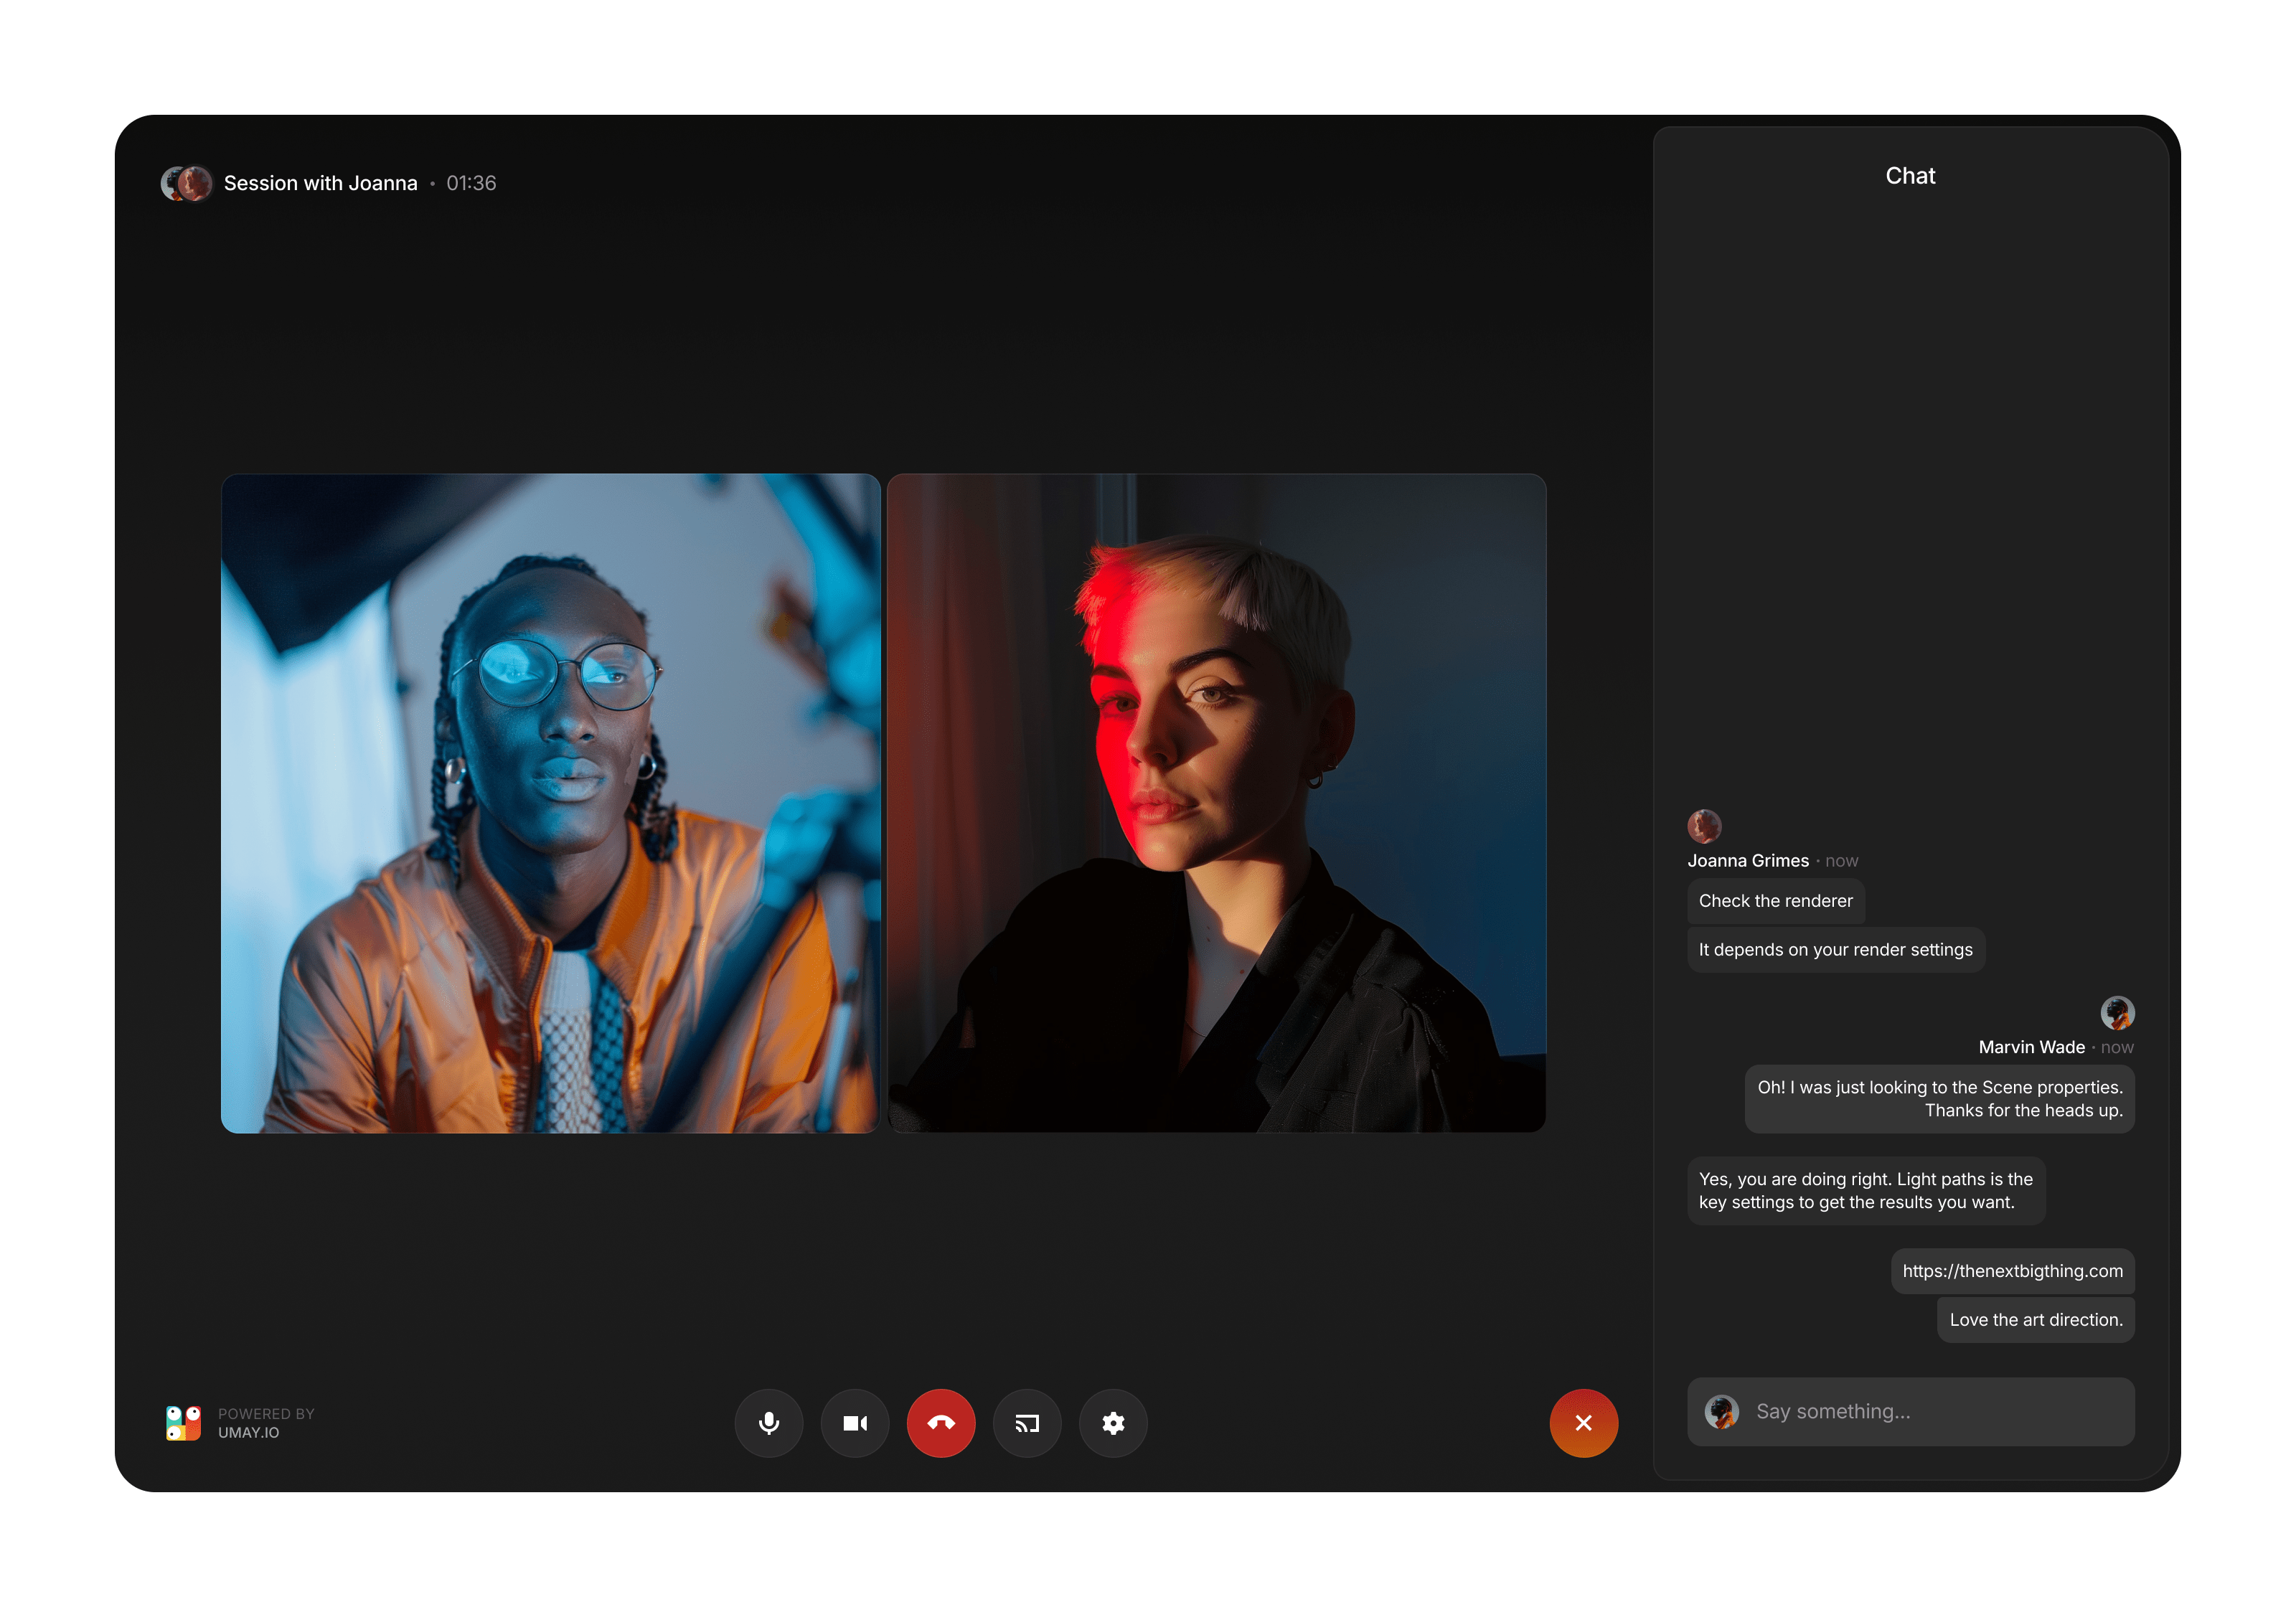Click the session participants avatar in header
Screen dimensions: 2296x1607
click(187, 183)
